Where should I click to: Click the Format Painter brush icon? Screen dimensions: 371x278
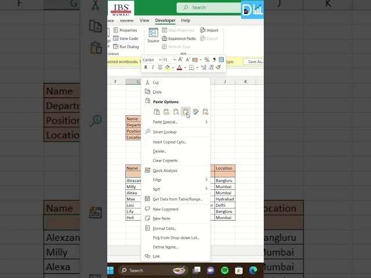tap(219, 67)
